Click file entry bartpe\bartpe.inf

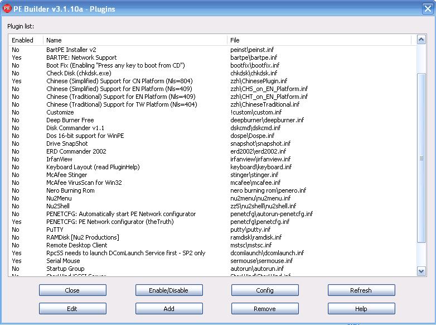click(254, 58)
